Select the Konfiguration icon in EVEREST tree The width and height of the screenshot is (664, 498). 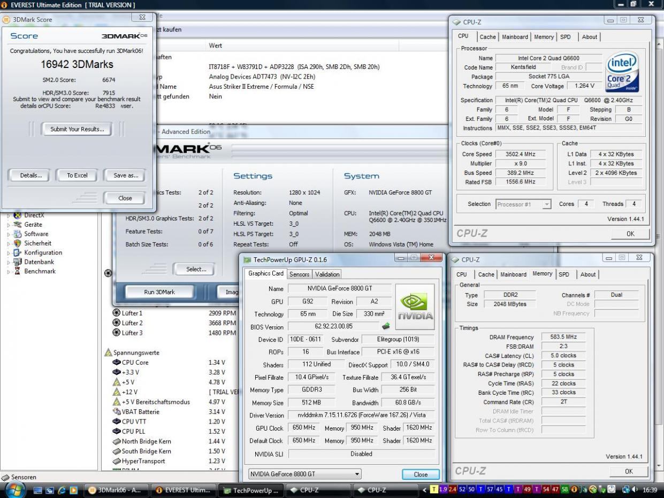point(17,252)
